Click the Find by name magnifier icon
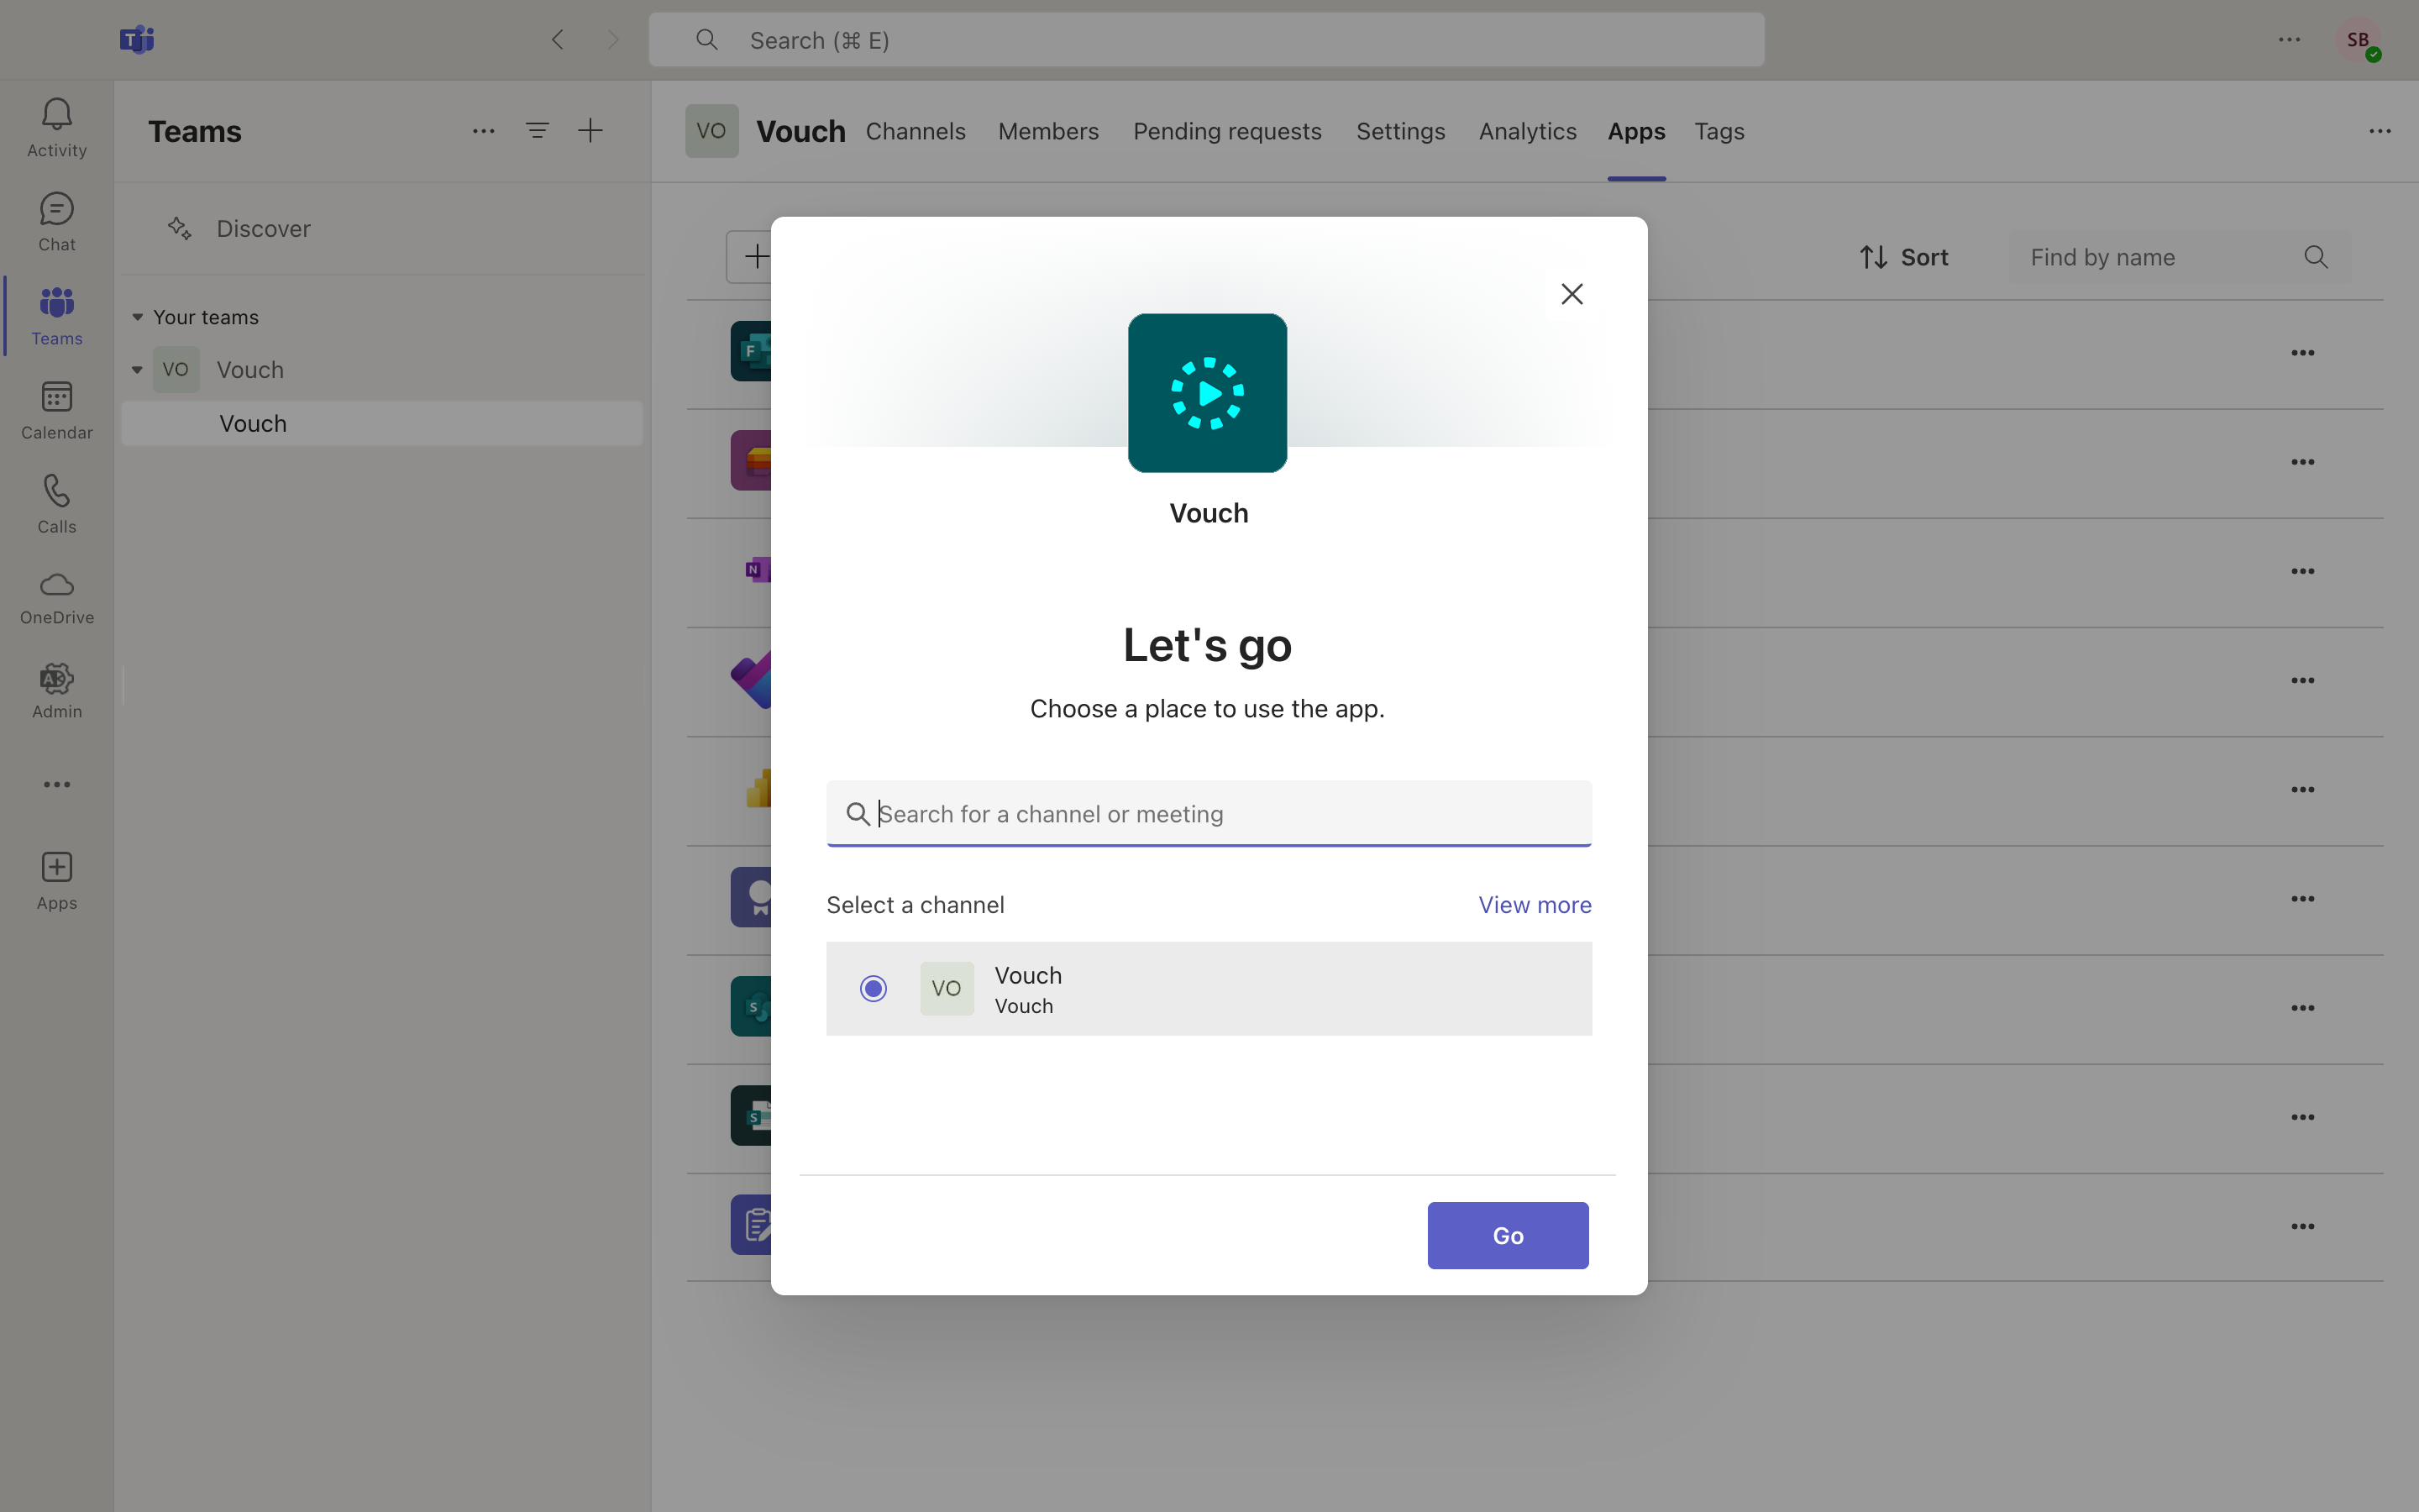2419x1512 pixels. 2316,258
